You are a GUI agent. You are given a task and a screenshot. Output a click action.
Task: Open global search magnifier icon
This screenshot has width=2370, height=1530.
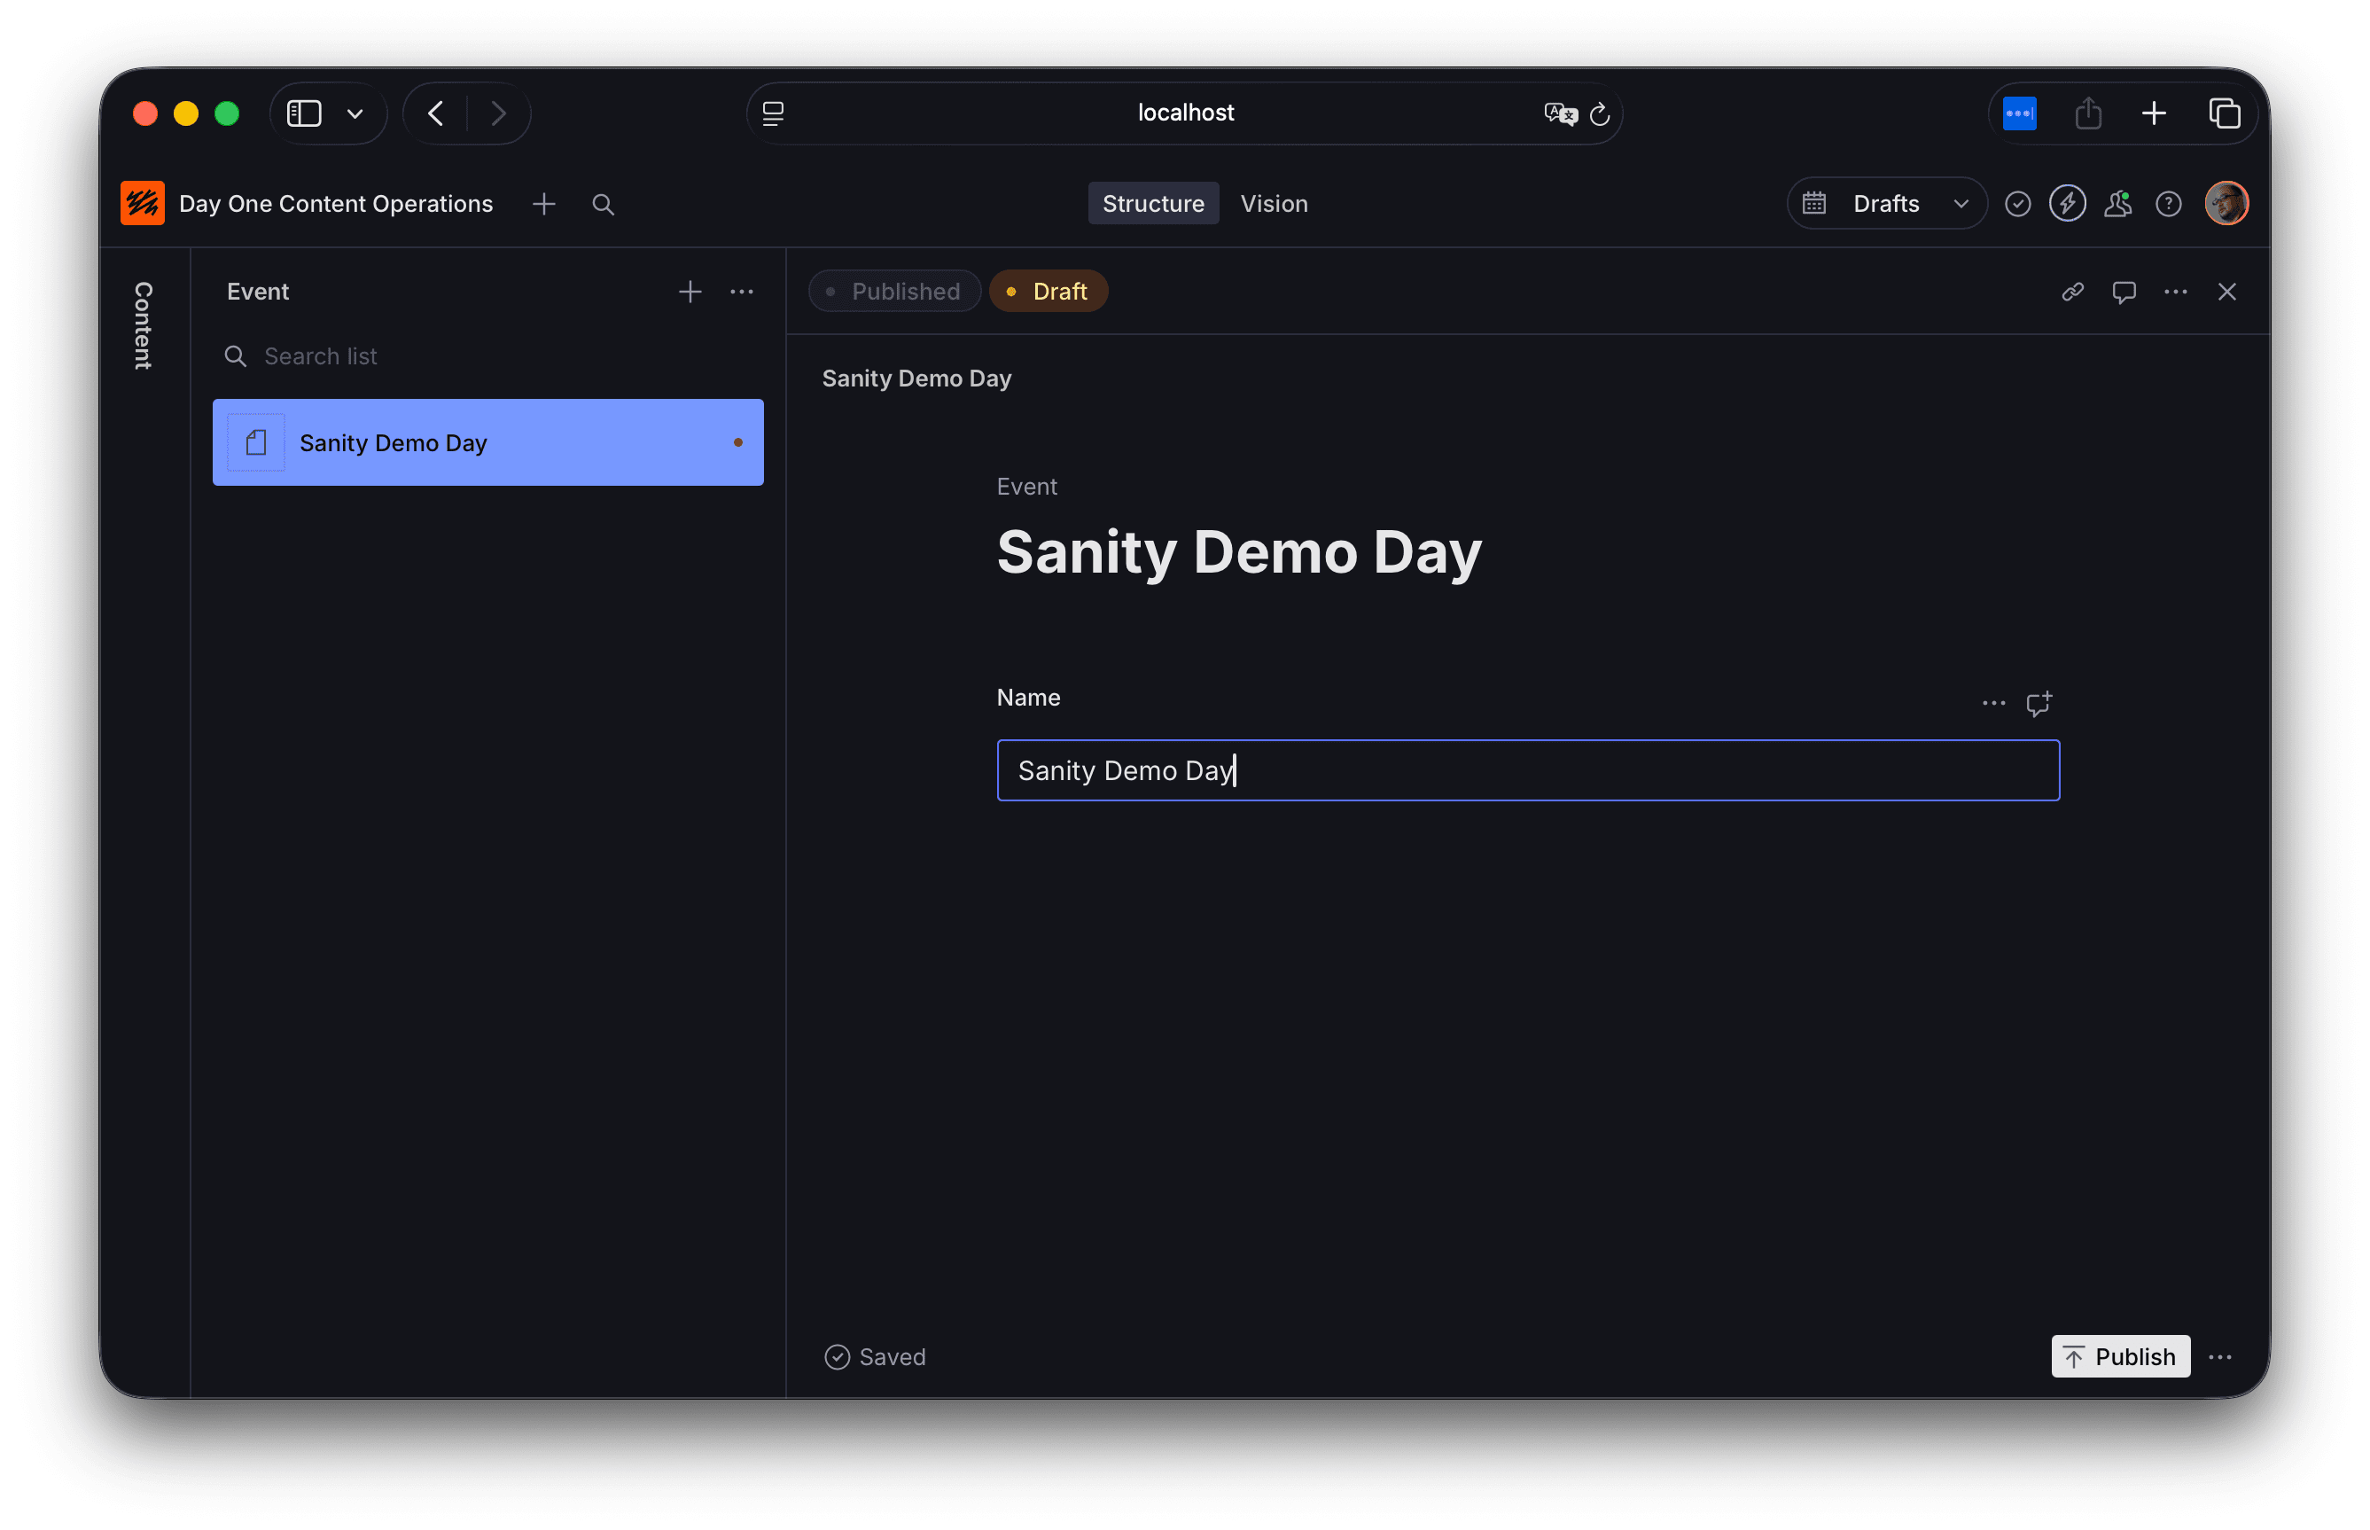(603, 205)
